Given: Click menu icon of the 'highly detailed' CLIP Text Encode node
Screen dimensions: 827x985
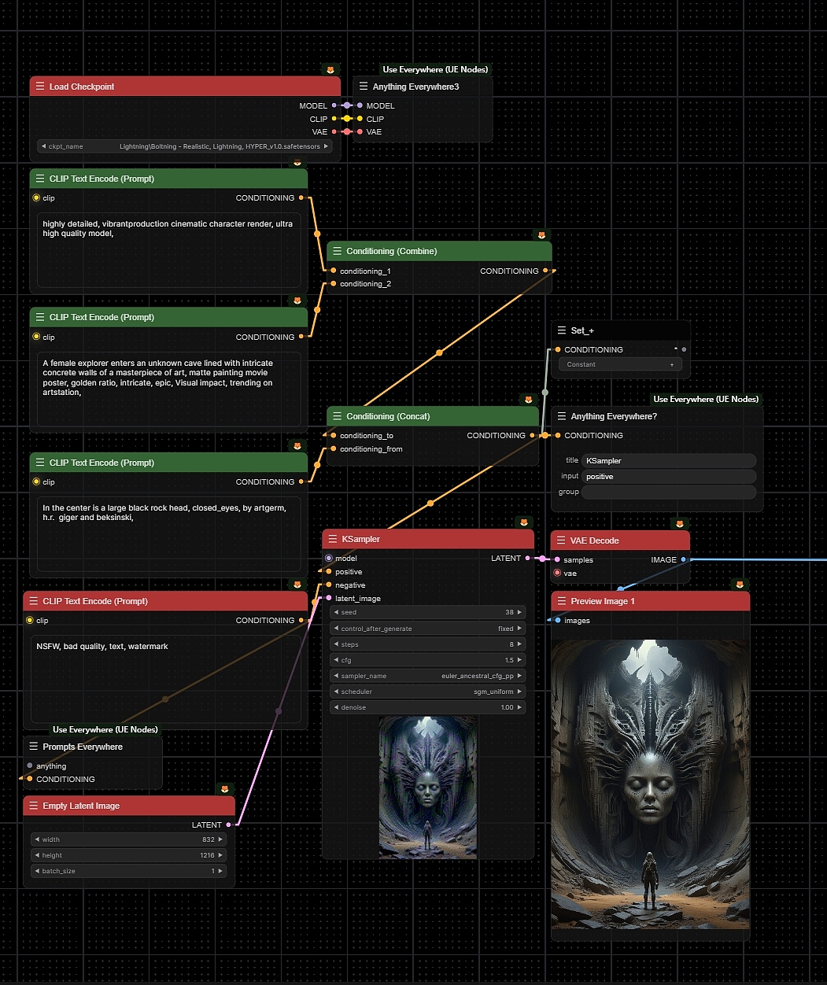Looking at the screenshot, I should [40, 179].
